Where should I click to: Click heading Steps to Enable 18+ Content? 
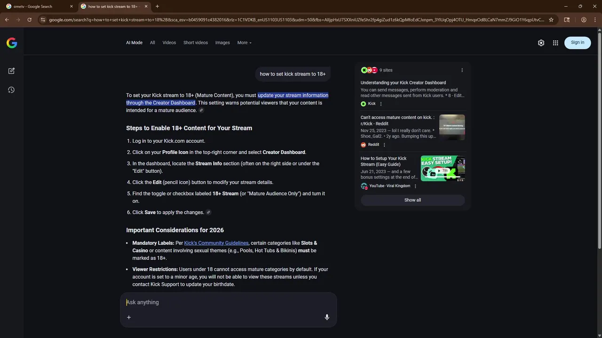pyautogui.click(x=189, y=128)
